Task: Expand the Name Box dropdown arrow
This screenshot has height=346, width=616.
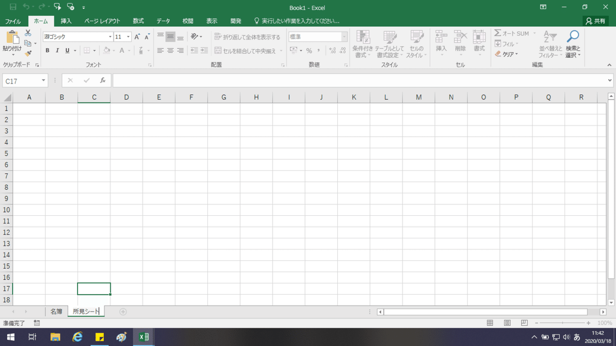Action: click(x=44, y=80)
